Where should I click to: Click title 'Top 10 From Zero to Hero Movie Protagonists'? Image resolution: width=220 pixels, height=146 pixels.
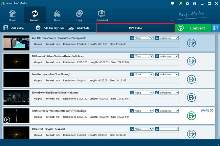click(x=59, y=38)
